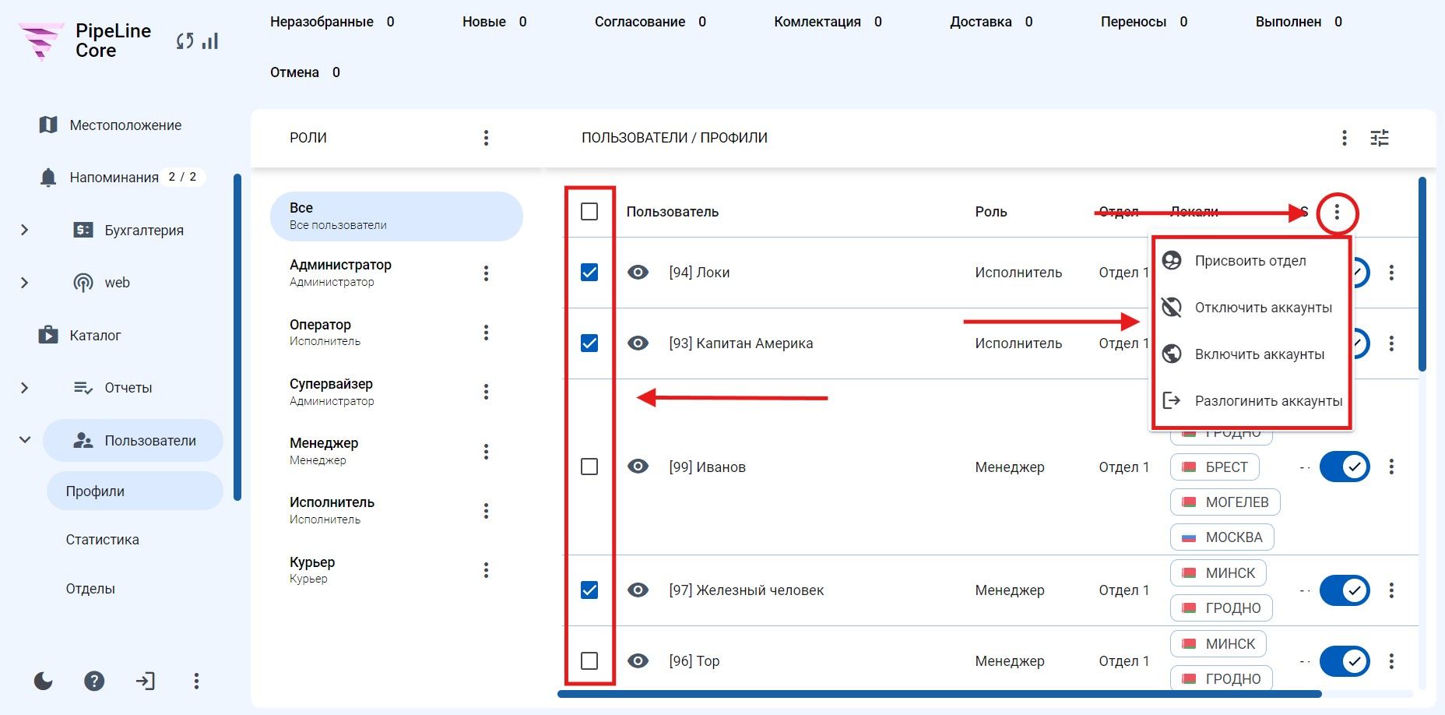Open the Местоположение map section
The height and width of the screenshot is (715, 1445).
(x=110, y=125)
